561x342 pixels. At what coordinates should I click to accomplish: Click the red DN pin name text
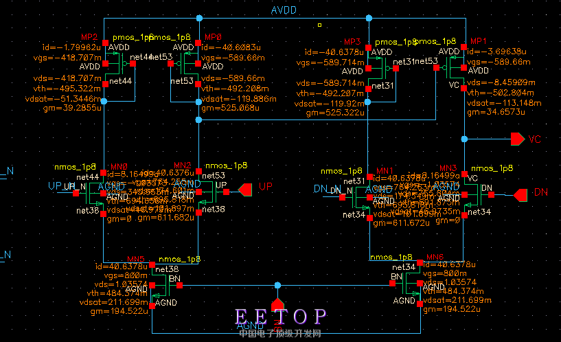pyautogui.click(x=541, y=192)
